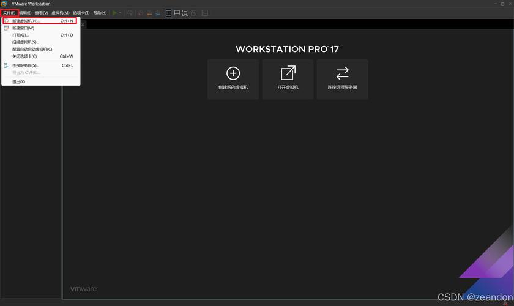
Task: Open the 文件(F) menu
Action: 9,13
